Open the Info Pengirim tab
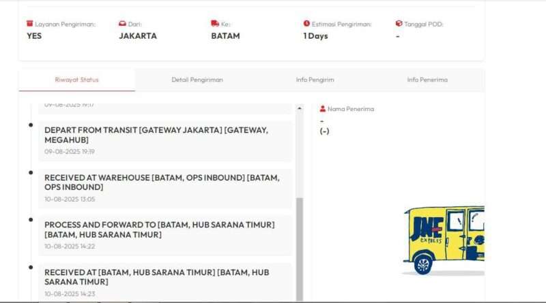Viewport: 546px width, 303px height. [315, 80]
